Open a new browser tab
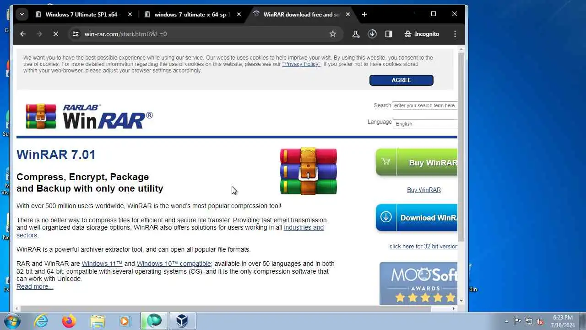The height and width of the screenshot is (330, 586). click(x=364, y=14)
